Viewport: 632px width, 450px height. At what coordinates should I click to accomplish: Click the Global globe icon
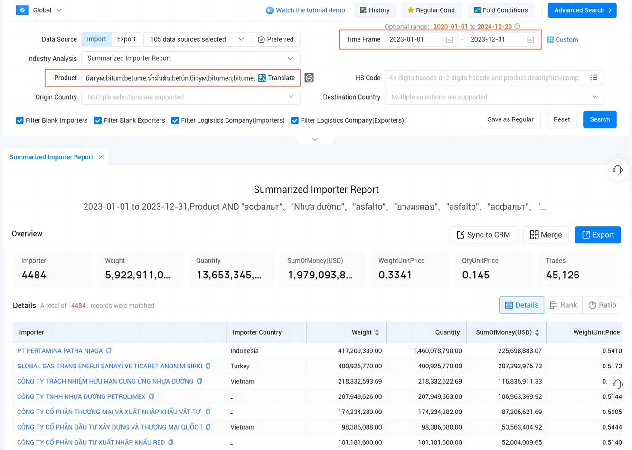click(x=22, y=10)
